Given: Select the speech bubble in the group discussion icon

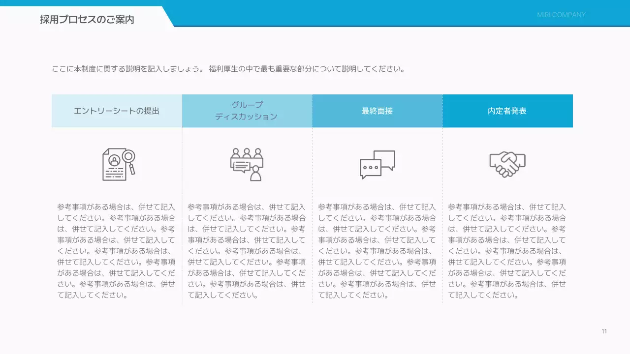Looking at the screenshot, I should click(241, 167).
